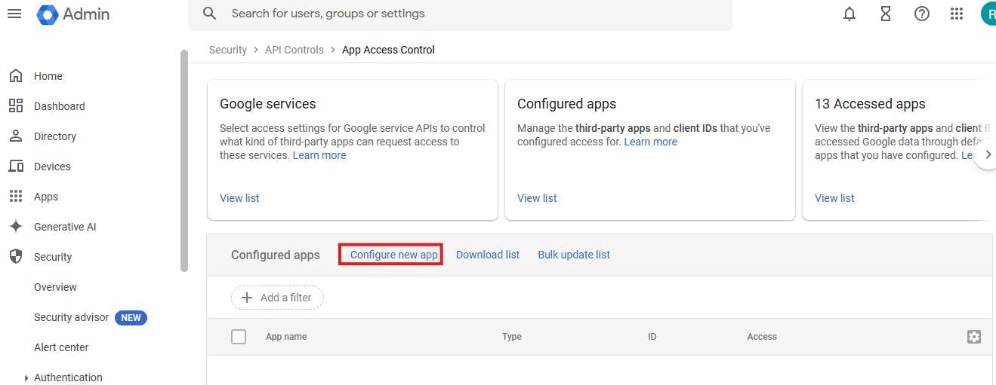This screenshot has width=996, height=385.
Task: Click the Google services card title
Action: pyautogui.click(x=268, y=104)
